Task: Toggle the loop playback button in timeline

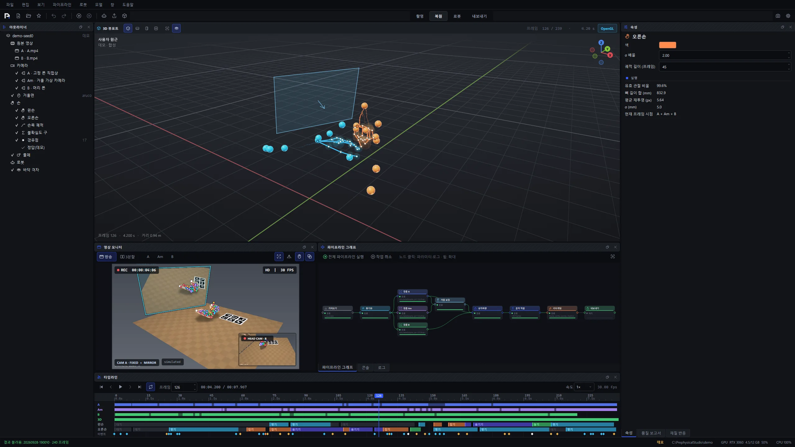Action: pos(151,387)
